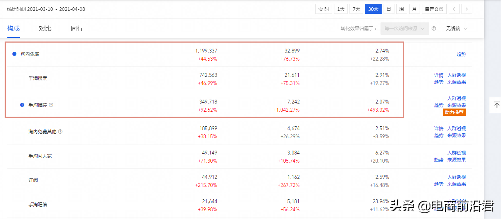Switch to the 对比 tab
The image size is (501, 219).
tap(45, 29)
